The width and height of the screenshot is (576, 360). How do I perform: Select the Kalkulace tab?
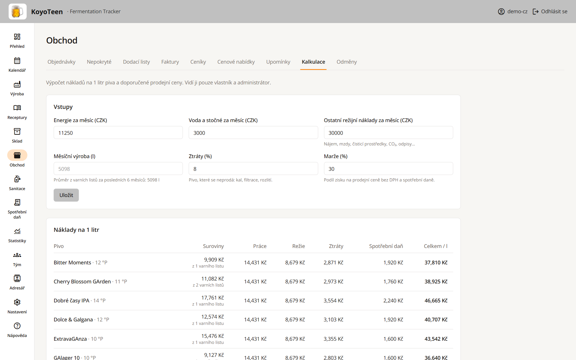tap(313, 62)
